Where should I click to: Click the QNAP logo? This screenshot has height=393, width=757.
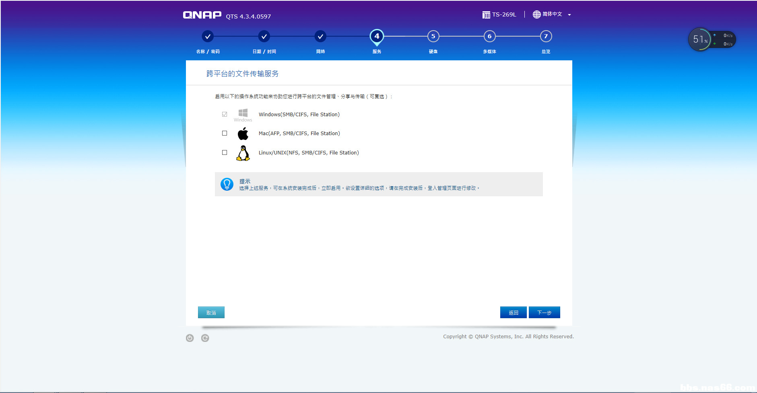tap(202, 14)
